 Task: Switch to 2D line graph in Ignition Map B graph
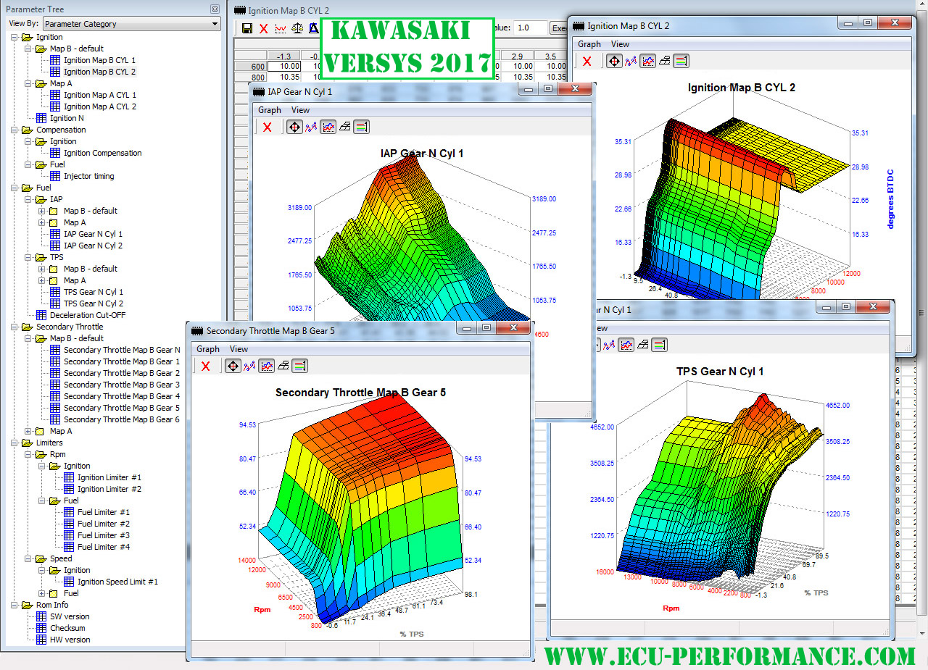(631, 61)
